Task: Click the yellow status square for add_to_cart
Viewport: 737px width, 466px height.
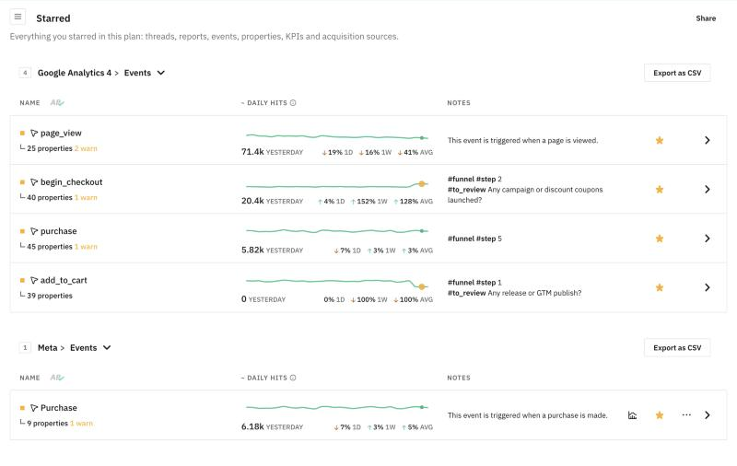Action: coord(22,281)
